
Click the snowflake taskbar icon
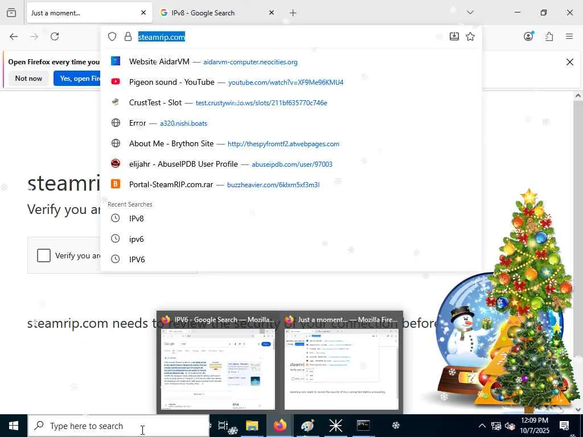click(396, 426)
